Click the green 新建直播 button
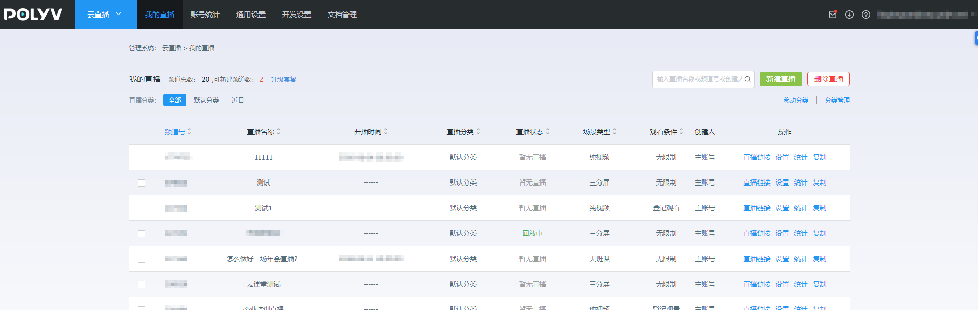 tap(780, 79)
